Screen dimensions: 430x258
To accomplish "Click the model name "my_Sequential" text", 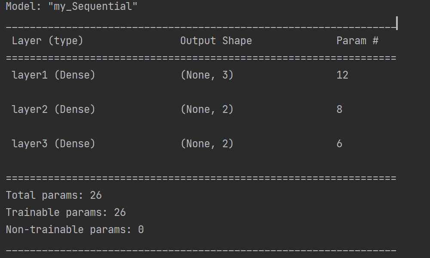I will coord(93,6).
